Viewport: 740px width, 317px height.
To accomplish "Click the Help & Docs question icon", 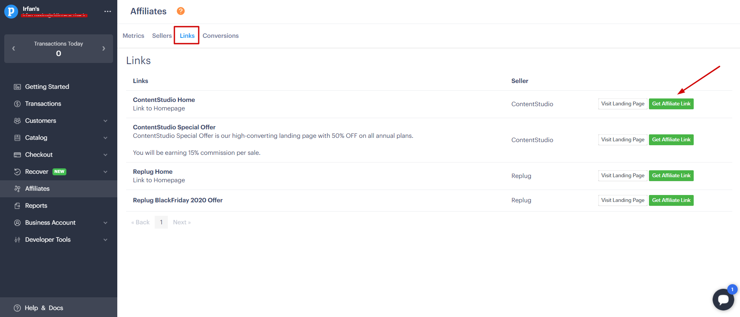I will point(17,308).
